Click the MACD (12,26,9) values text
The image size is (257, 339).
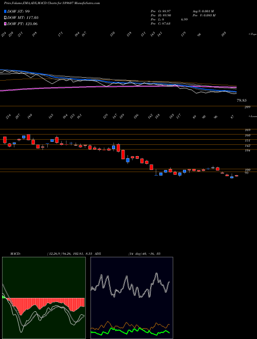(70, 254)
